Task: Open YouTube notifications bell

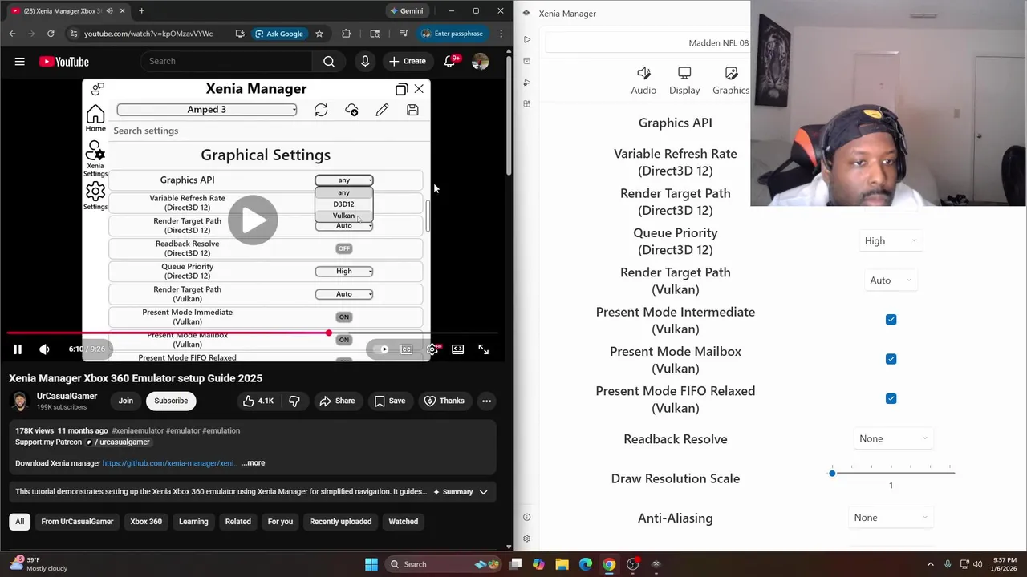Action: 450,61
